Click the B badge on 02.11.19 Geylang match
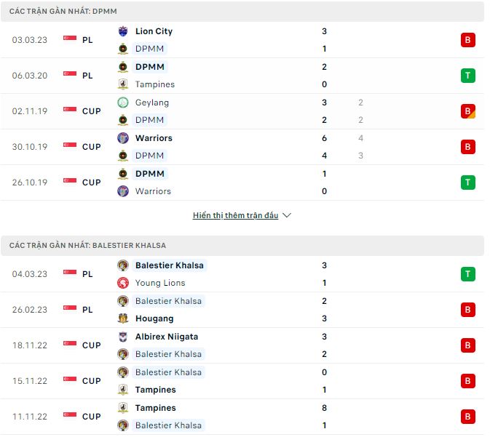 pyautogui.click(x=467, y=111)
